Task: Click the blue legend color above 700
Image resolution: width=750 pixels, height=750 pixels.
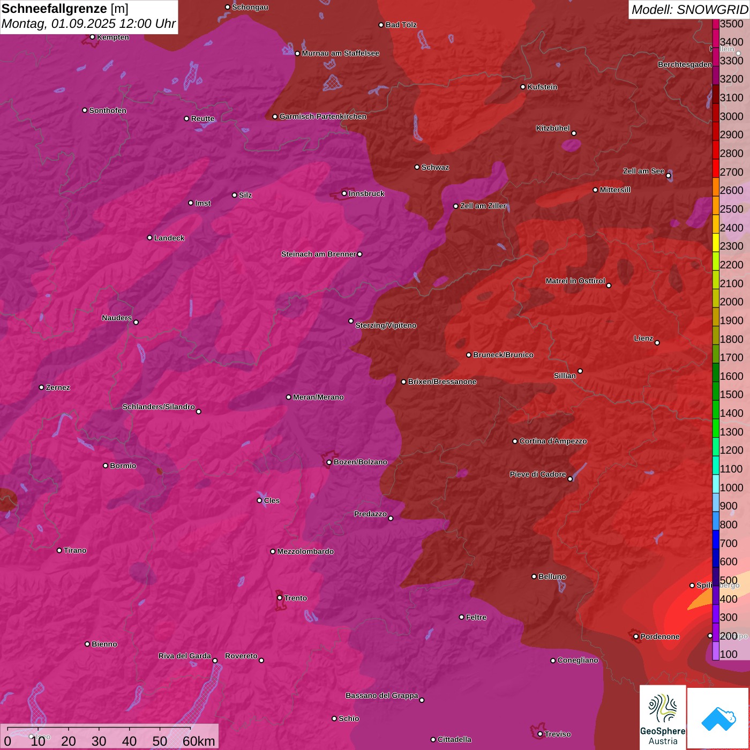Action: click(x=716, y=539)
